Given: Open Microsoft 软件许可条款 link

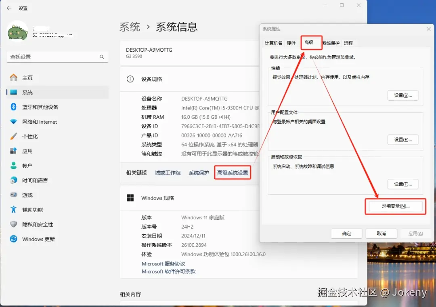Looking at the screenshot, I should pos(168,271).
